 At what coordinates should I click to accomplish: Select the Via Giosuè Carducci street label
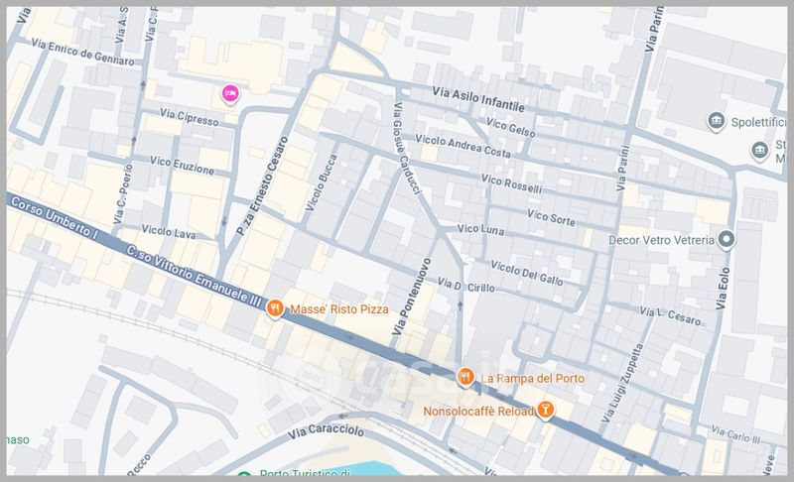pos(407,148)
